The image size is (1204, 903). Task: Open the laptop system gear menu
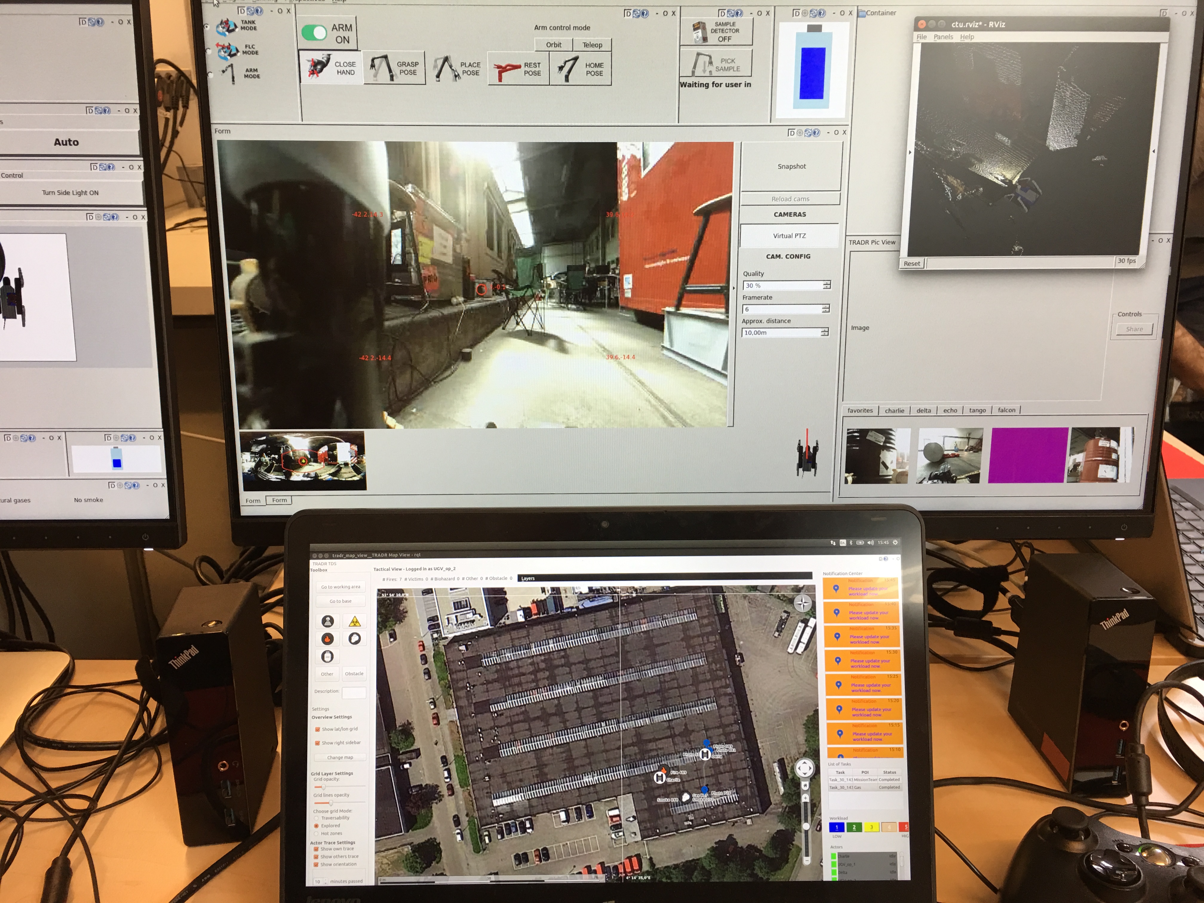point(895,543)
